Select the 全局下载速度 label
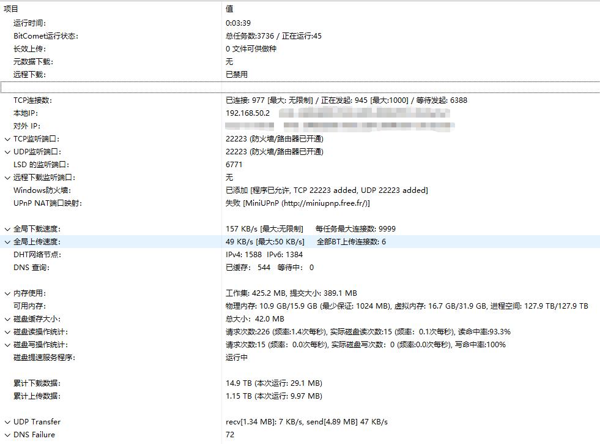 (x=37, y=229)
